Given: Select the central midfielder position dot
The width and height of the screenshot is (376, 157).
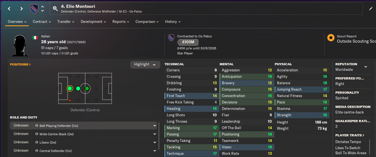Looking at the screenshot, I should (87, 88).
